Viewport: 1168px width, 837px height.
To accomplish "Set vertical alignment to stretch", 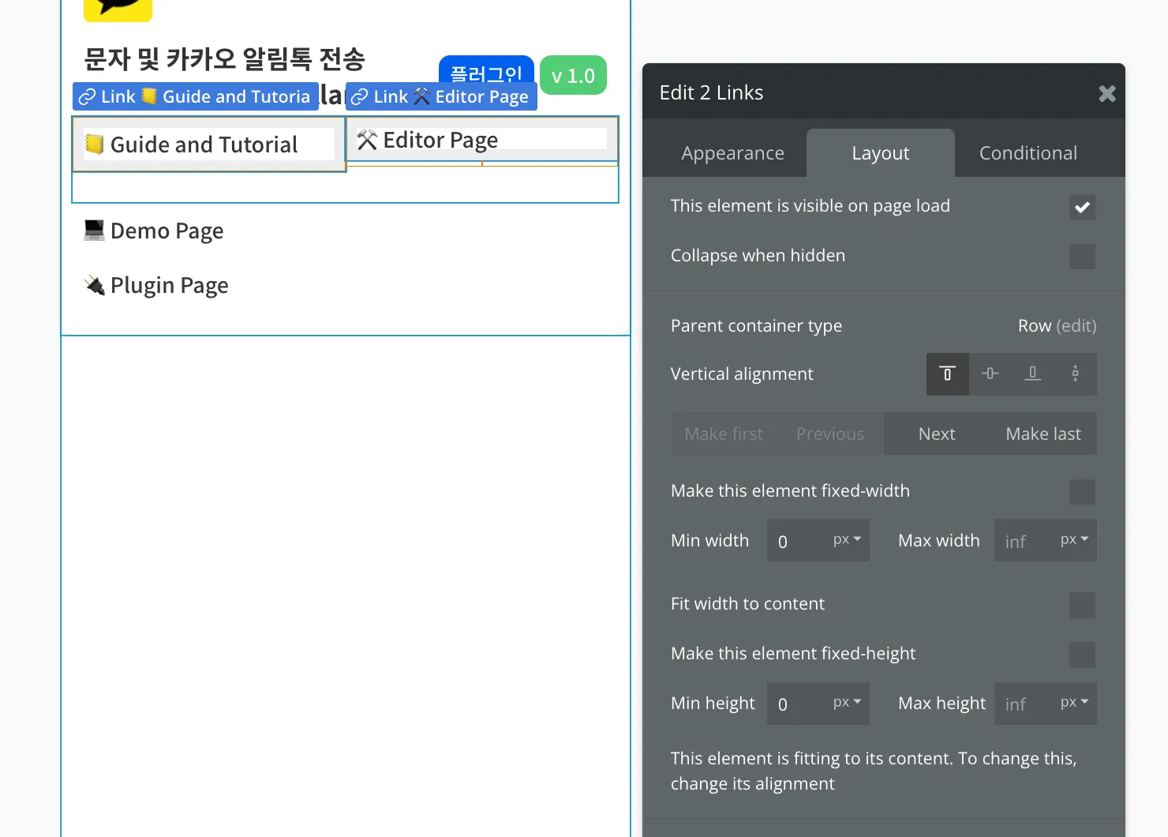I will (1075, 373).
